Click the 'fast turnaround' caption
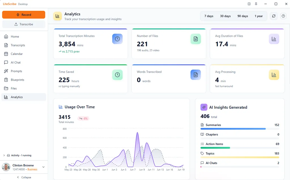Image resolution: width=290 pixels, height=180 pixels. click(x=224, y=86)
